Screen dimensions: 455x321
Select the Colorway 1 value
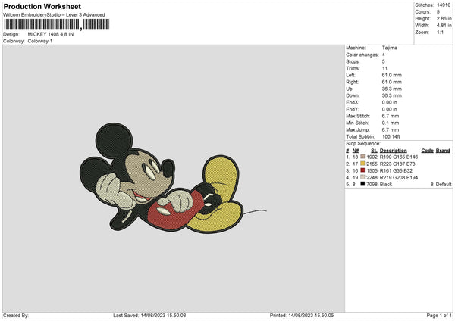click(40, 41)
